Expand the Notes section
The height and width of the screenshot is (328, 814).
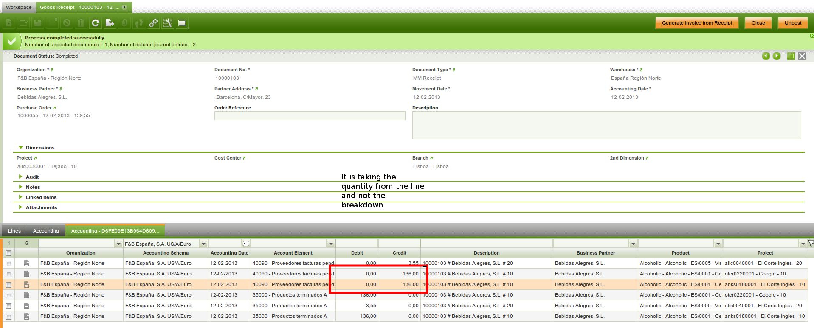click(20, 187)
